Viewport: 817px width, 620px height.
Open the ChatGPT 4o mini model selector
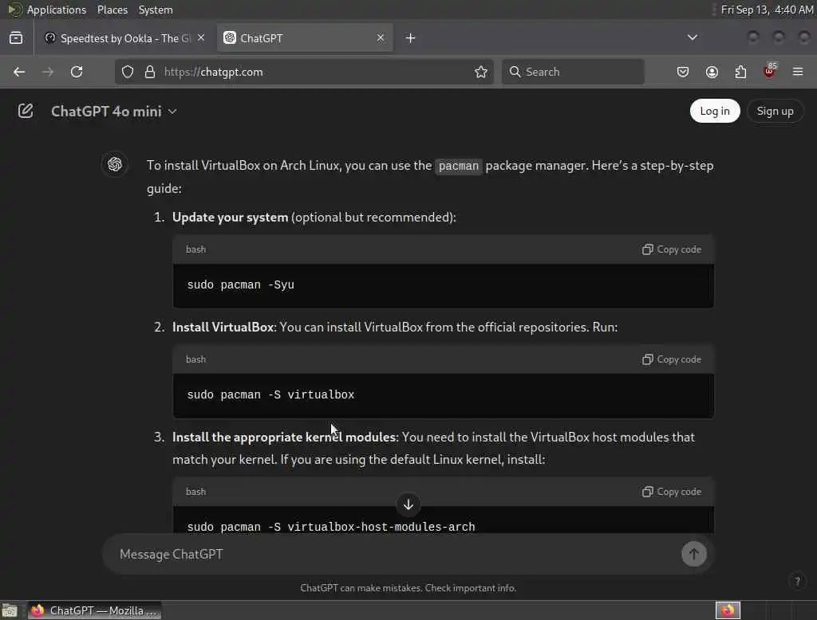point(114,112)
